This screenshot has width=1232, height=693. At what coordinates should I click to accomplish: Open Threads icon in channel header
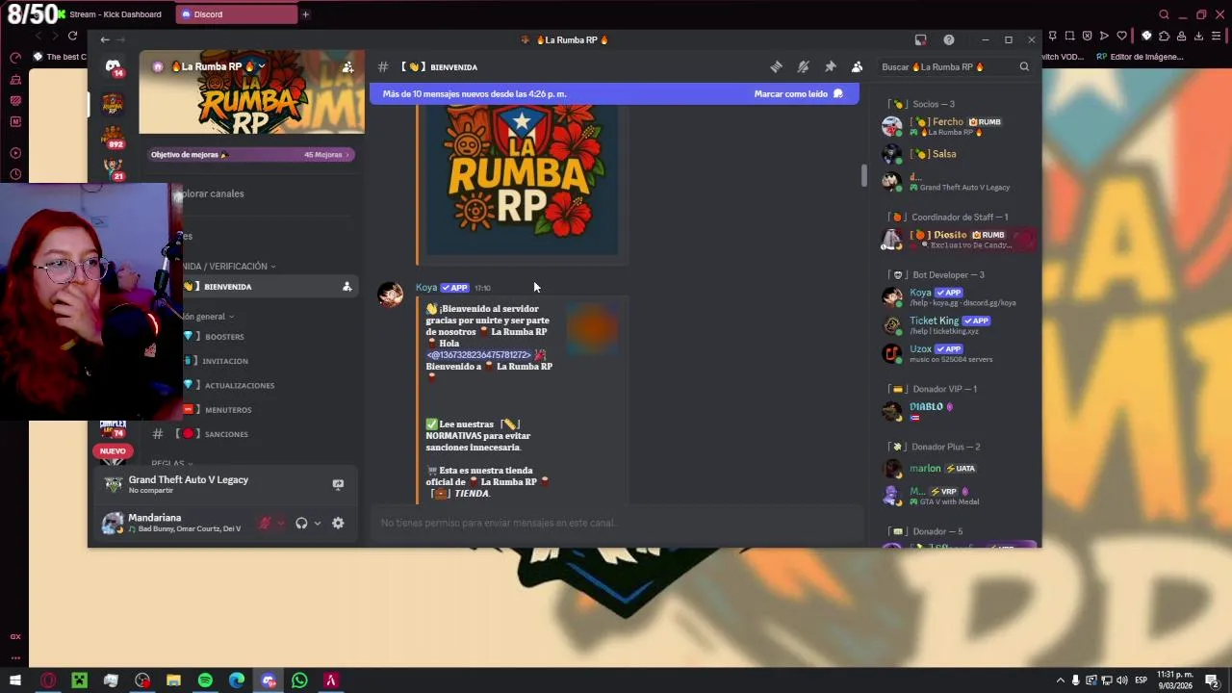tap(776, 66)
